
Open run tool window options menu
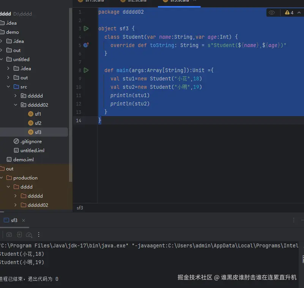[294, 220]
